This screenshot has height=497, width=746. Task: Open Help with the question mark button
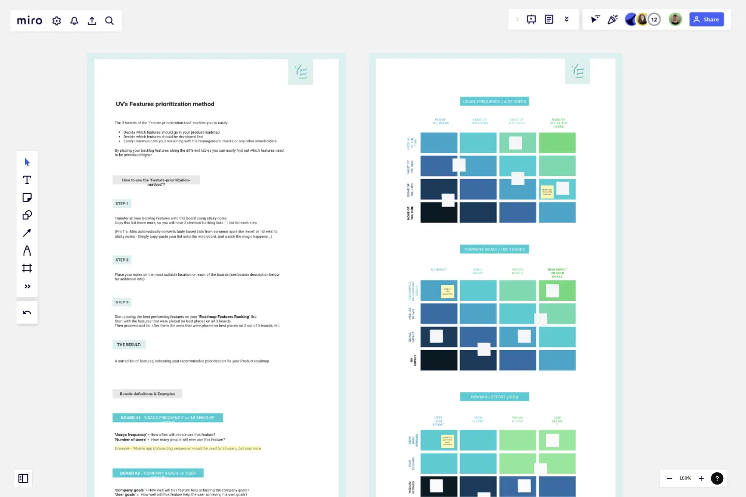click(x=717, y=478)
